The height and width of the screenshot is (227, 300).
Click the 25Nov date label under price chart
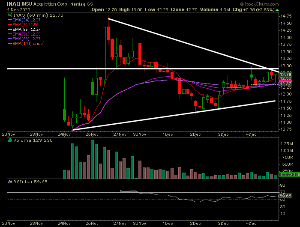tap(92, 134)
